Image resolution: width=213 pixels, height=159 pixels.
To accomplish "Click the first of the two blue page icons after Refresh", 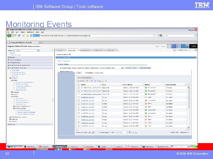I will (x=92, y=81).
